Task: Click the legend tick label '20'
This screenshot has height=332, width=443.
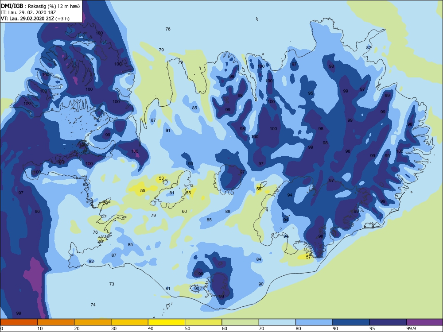Action: (77, 328)
